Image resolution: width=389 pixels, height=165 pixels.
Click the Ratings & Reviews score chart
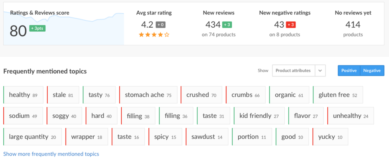click(x=64, y=24)
